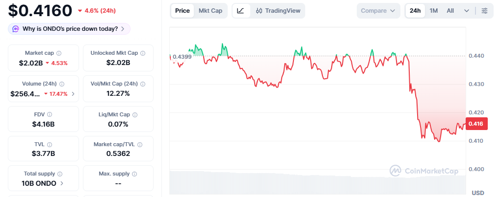Click the 0.440 axis price label

(476, 56)
